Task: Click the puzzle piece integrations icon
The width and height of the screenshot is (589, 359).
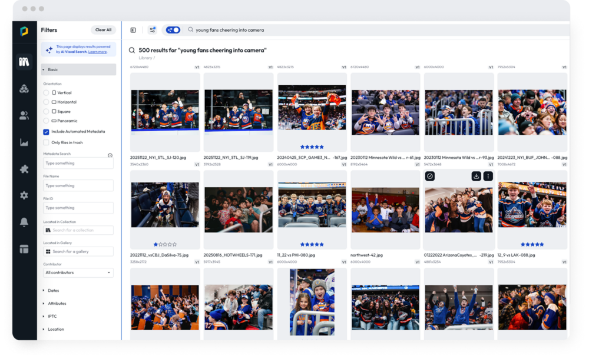Action: coord(24,169)
